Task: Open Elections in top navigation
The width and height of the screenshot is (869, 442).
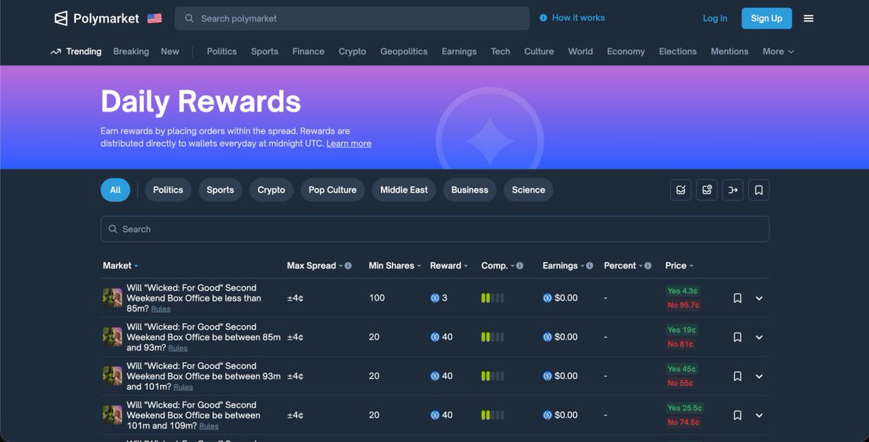Action: (x=678, y=51)
